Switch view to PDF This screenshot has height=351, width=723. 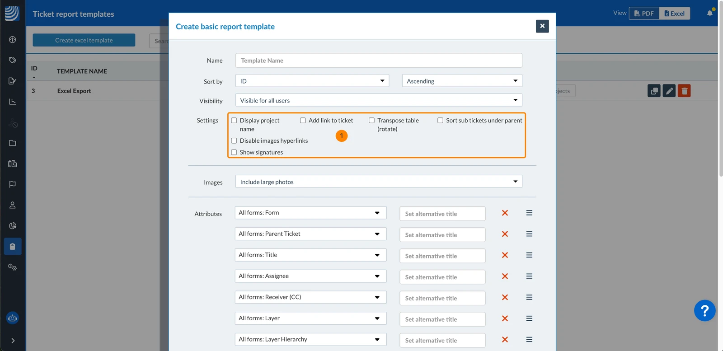[x=644, y=13]
